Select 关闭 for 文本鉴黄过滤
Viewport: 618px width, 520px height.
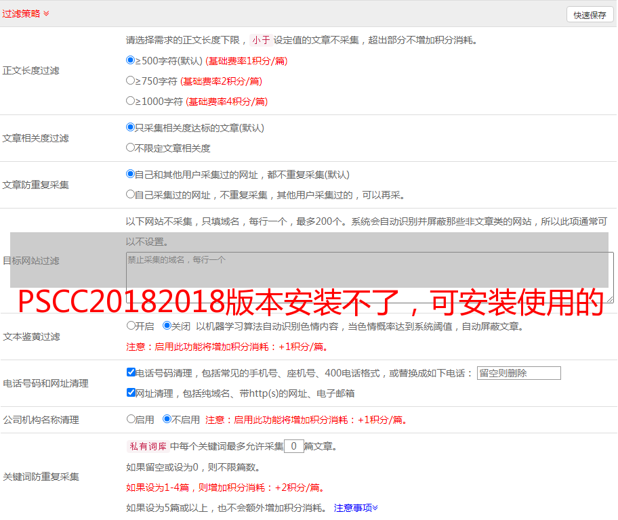click(x=167, y=326)
